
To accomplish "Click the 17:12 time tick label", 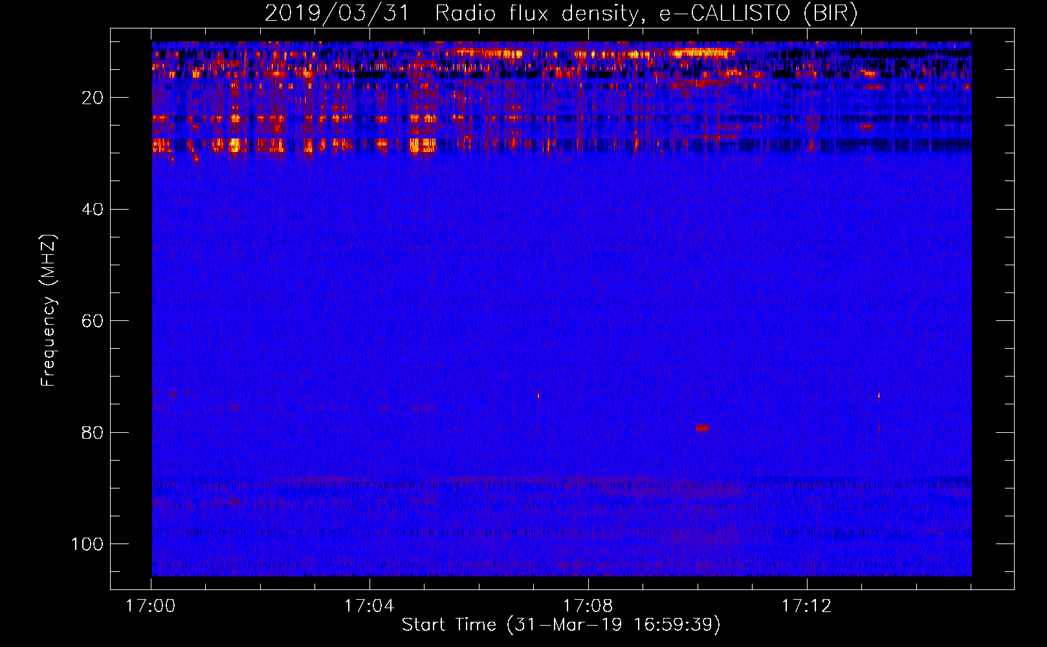I will tap(806, 606).
